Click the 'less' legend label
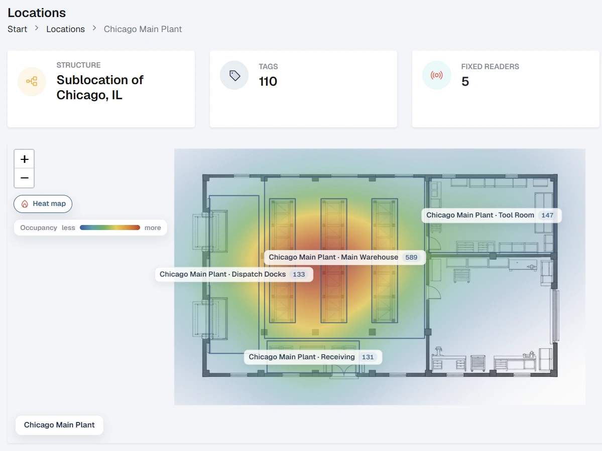The height and width of the screenshot is (451, 602). pos(68,228)
